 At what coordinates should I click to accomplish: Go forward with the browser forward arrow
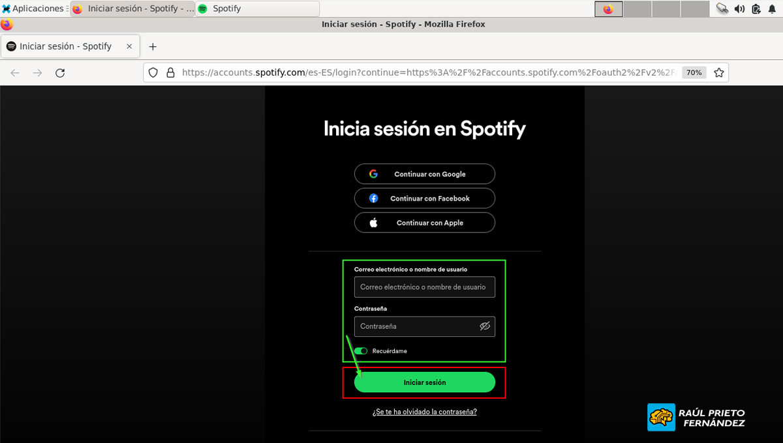[x=37, y=73]
